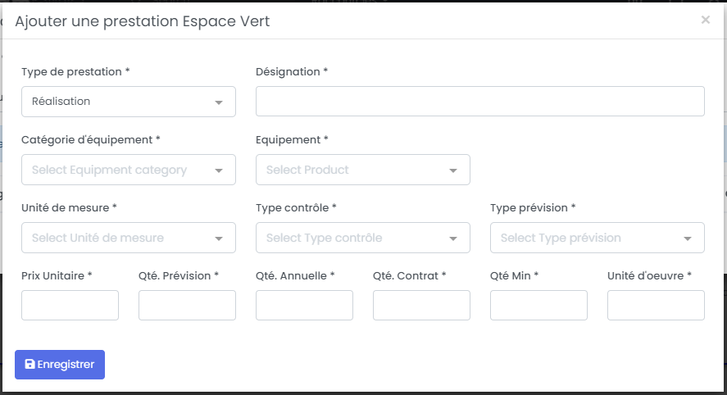Open the Equipement Select Product dropdown
Image resolution: width=727 pixels, height=395 pixels.
(x=362, y=170)
